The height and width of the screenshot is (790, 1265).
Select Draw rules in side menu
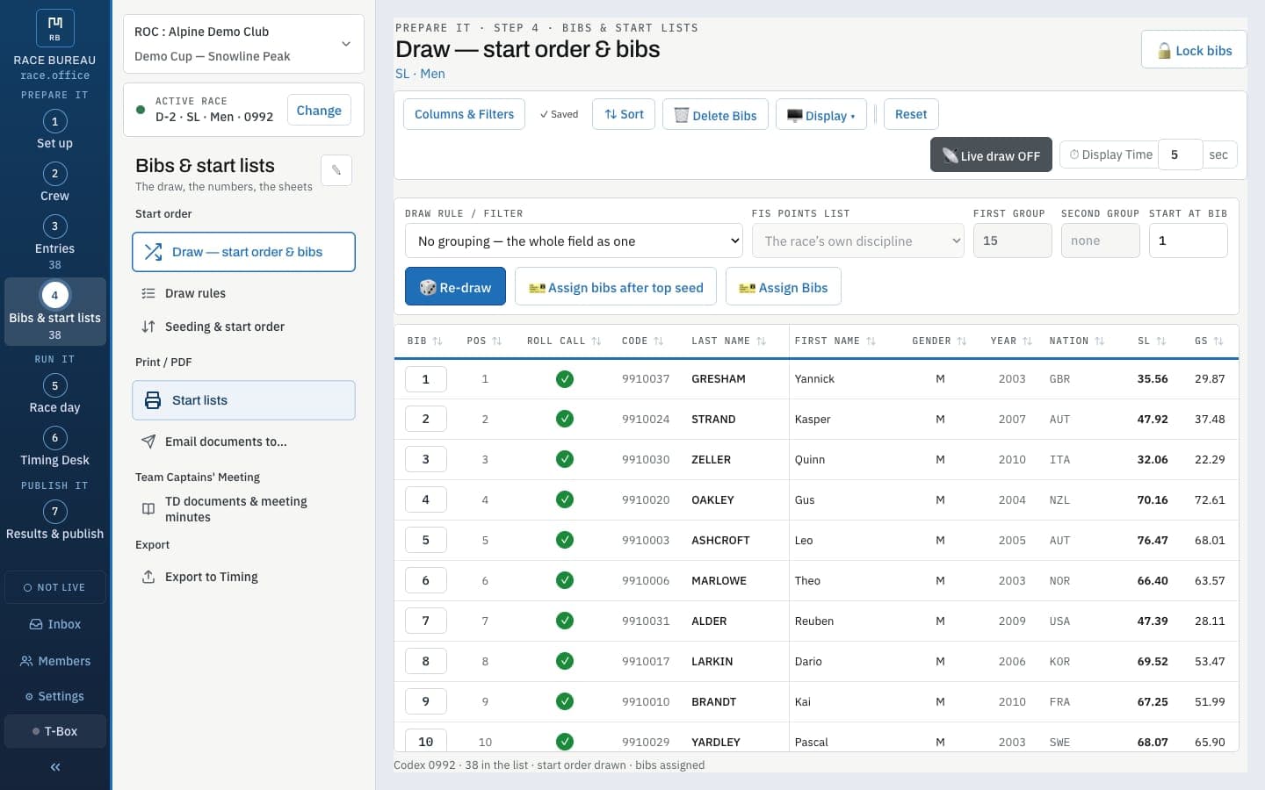tap(243, 293)
